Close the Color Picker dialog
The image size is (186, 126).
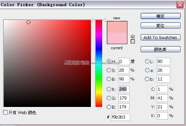tap(180, 5)
